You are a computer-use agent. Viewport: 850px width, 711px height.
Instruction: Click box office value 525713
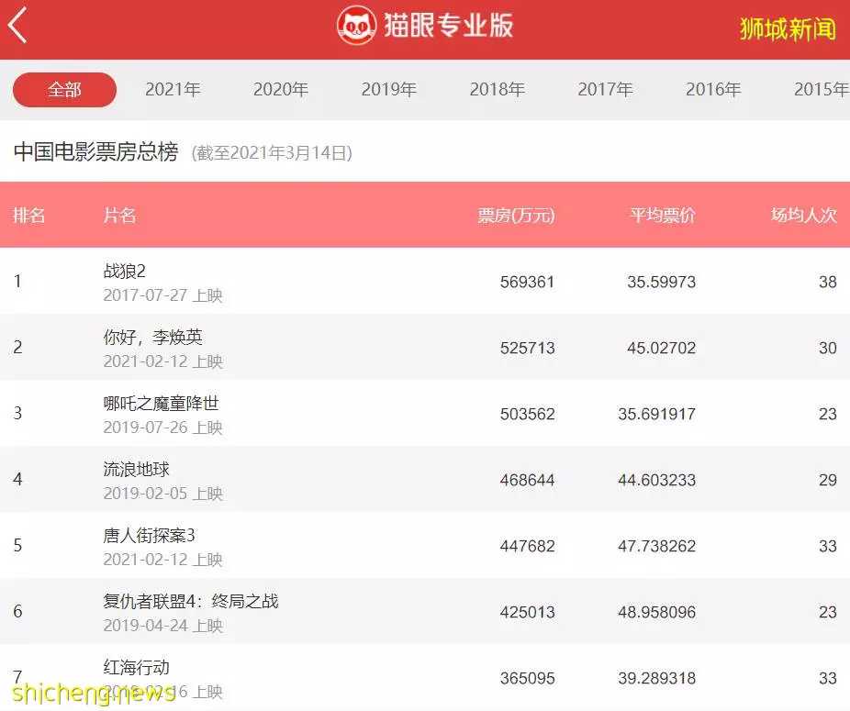coord(527,348)
